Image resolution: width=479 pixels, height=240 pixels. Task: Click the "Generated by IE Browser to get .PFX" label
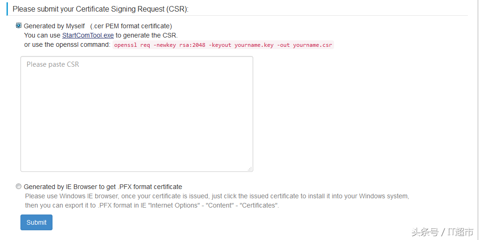(x=103, y=187)
